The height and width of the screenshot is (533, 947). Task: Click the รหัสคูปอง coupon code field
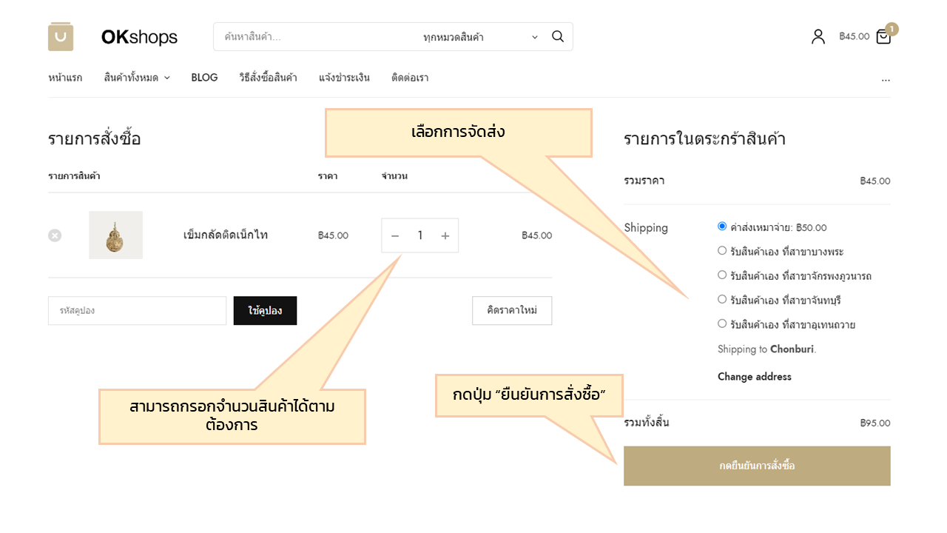tap(137, 311)
